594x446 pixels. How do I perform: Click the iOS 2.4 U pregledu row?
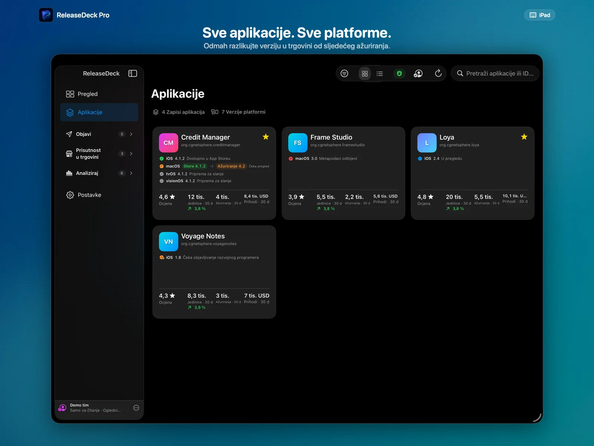[x=440, y=158]
